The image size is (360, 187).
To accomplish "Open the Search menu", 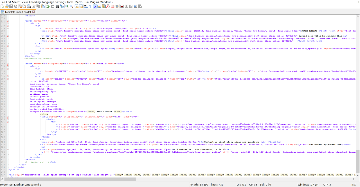I will pos(16,2).
